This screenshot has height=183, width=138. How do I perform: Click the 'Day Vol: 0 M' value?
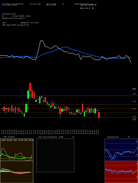pyautogui.click(x=87, y=8)
